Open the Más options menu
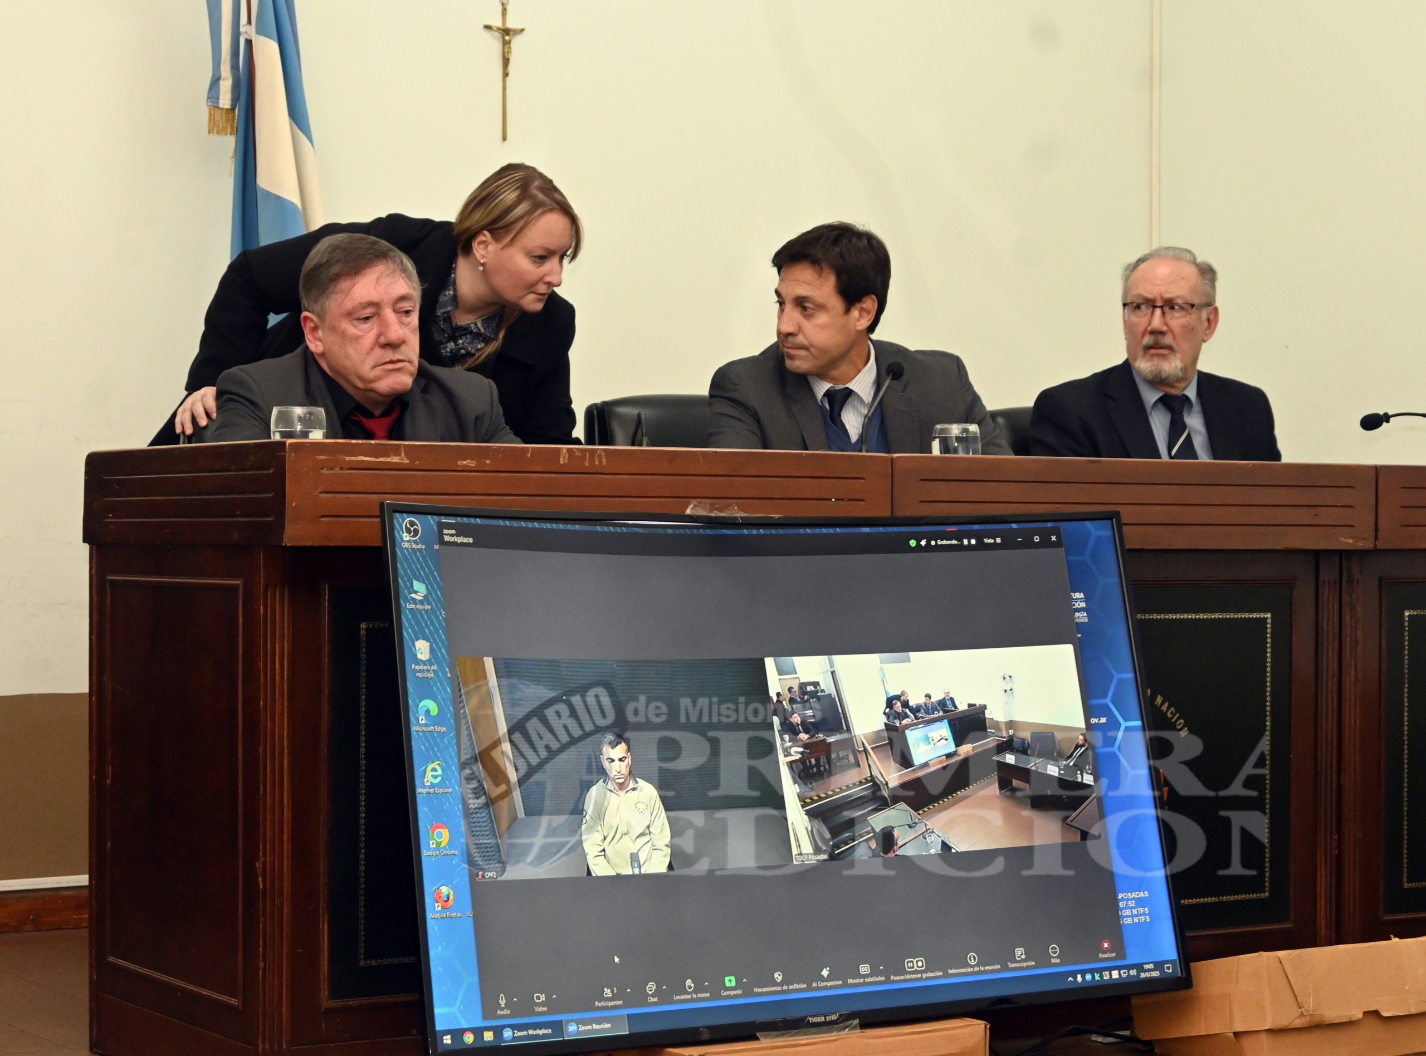Screen dimensions: 1426x1056 [x=1054, y=951]
